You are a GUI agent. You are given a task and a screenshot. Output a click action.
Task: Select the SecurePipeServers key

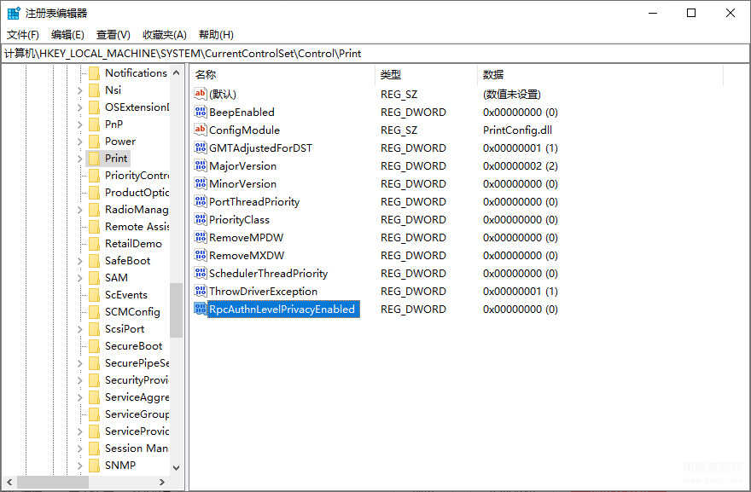(137, 362)
